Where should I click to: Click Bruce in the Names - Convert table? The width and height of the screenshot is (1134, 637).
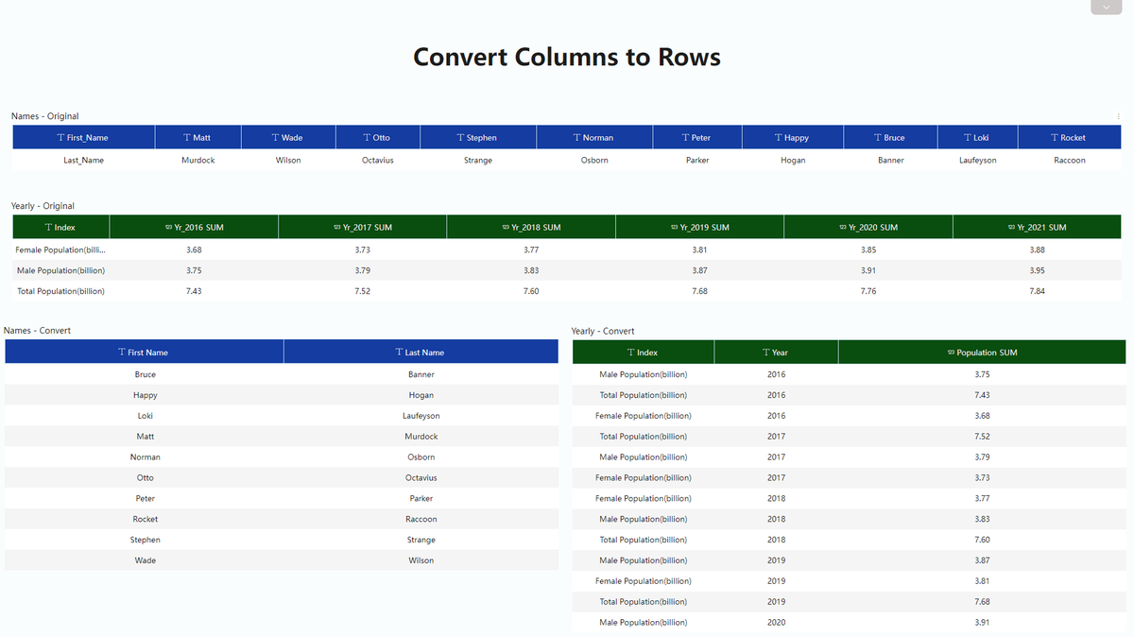[x=145, y=374]
